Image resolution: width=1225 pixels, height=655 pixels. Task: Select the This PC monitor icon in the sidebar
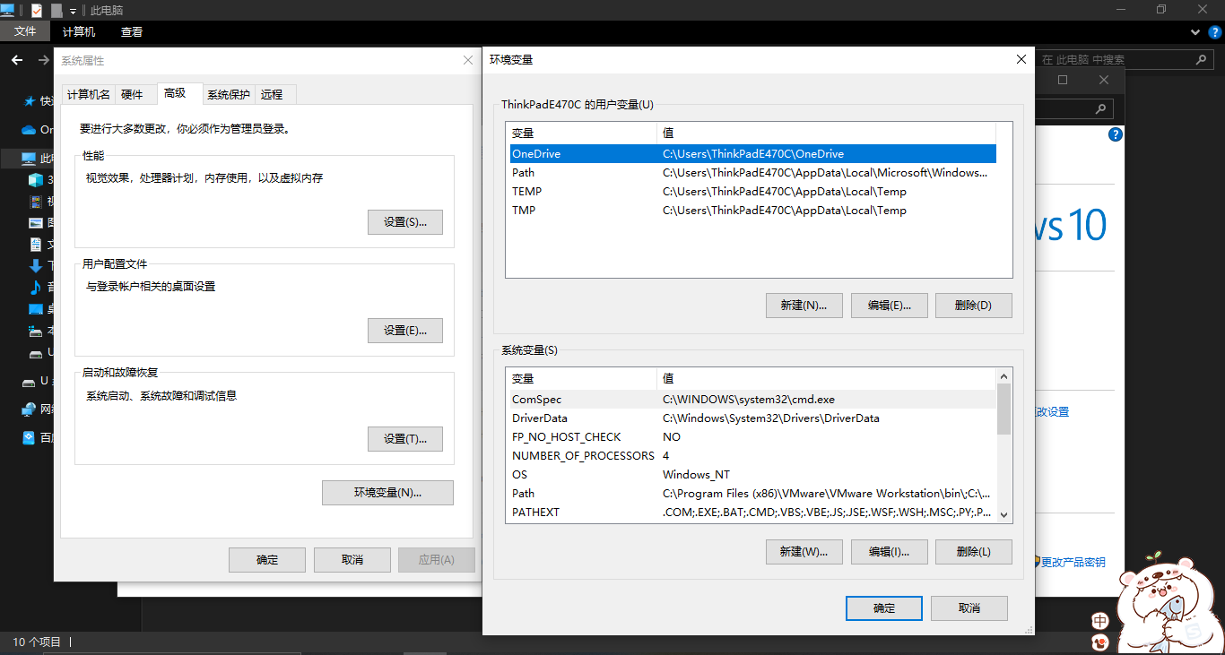click(x=30, y=159)
